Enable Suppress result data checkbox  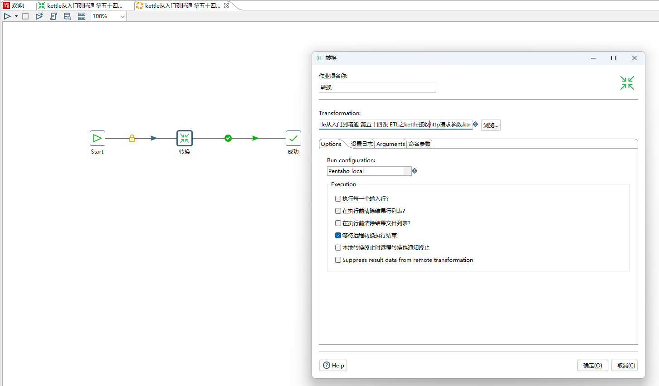click(338, 260)
